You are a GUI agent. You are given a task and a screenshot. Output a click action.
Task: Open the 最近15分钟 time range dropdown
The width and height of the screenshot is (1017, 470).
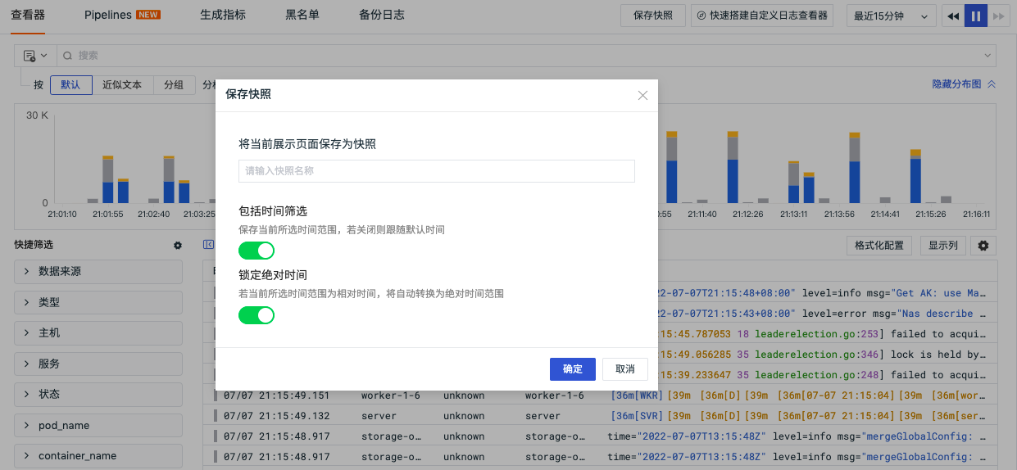point(892,16)
